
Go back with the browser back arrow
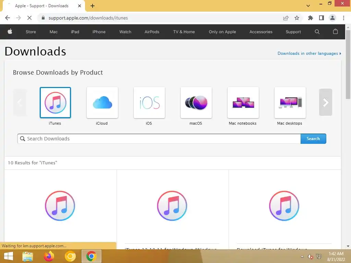point(8,18)
